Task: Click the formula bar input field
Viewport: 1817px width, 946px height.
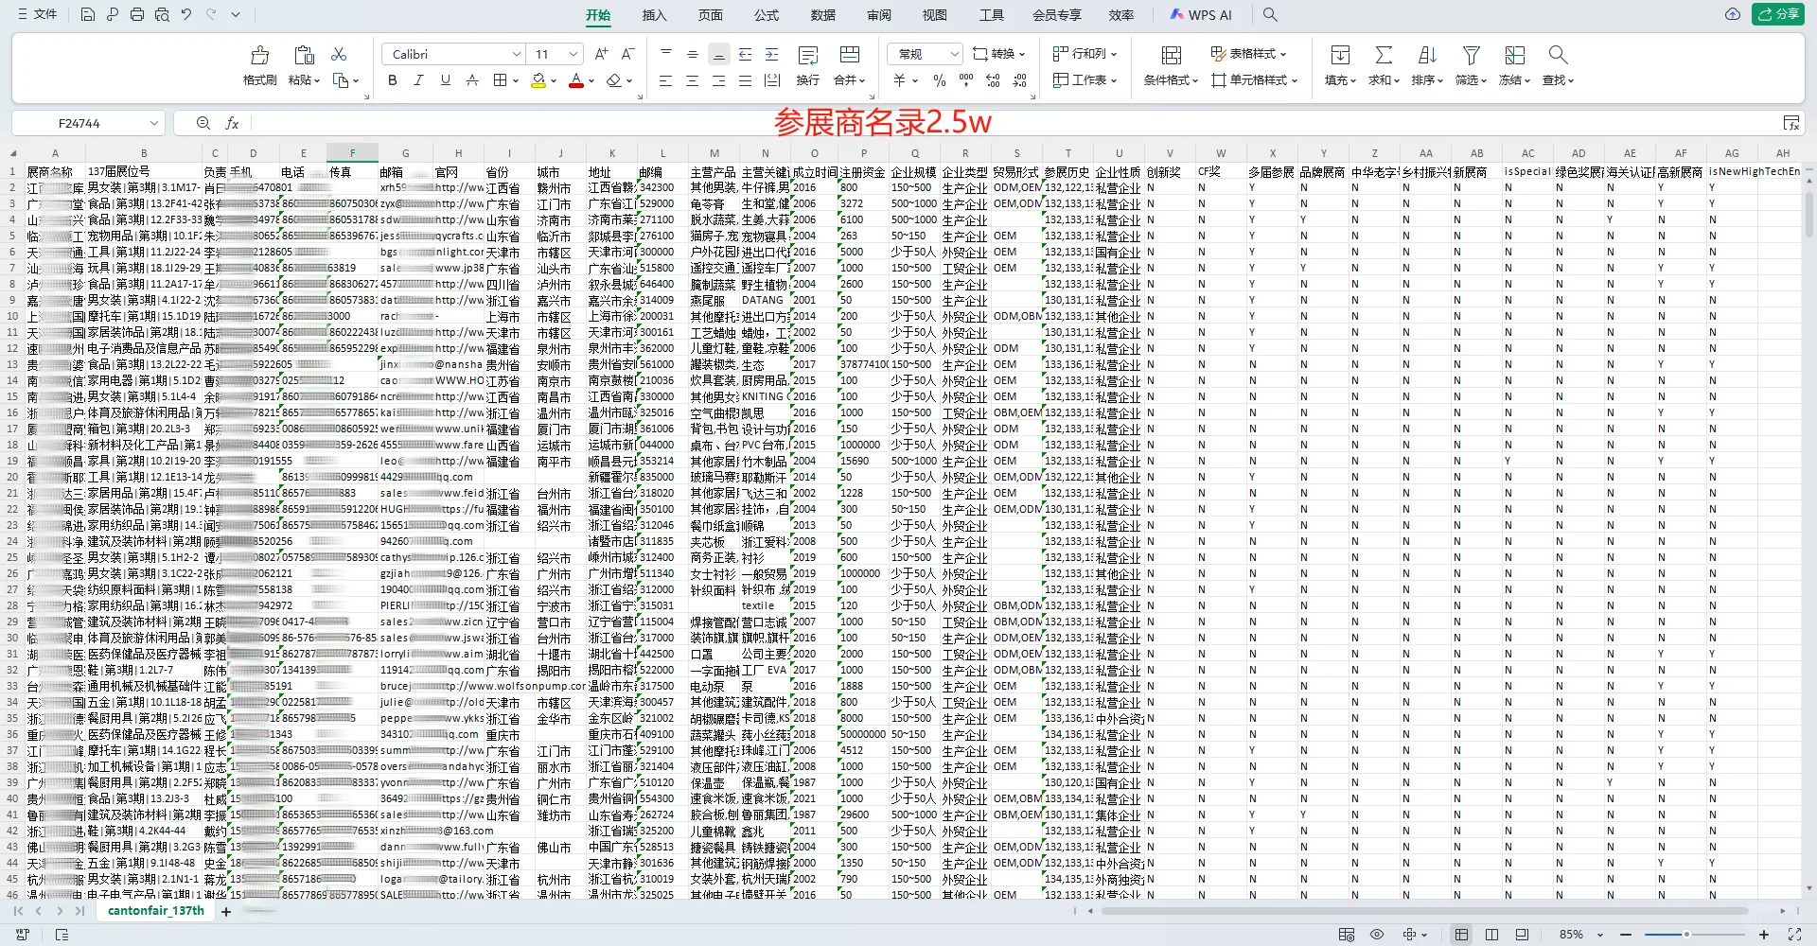Action: click(x=1014, y=123)
